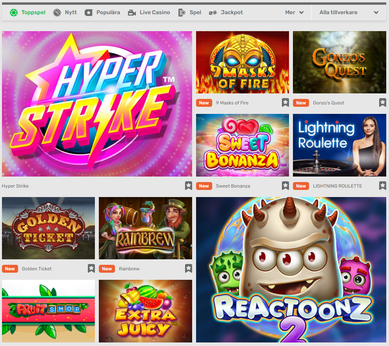Expand the Mer dropdown menu

tap(294, 13)
